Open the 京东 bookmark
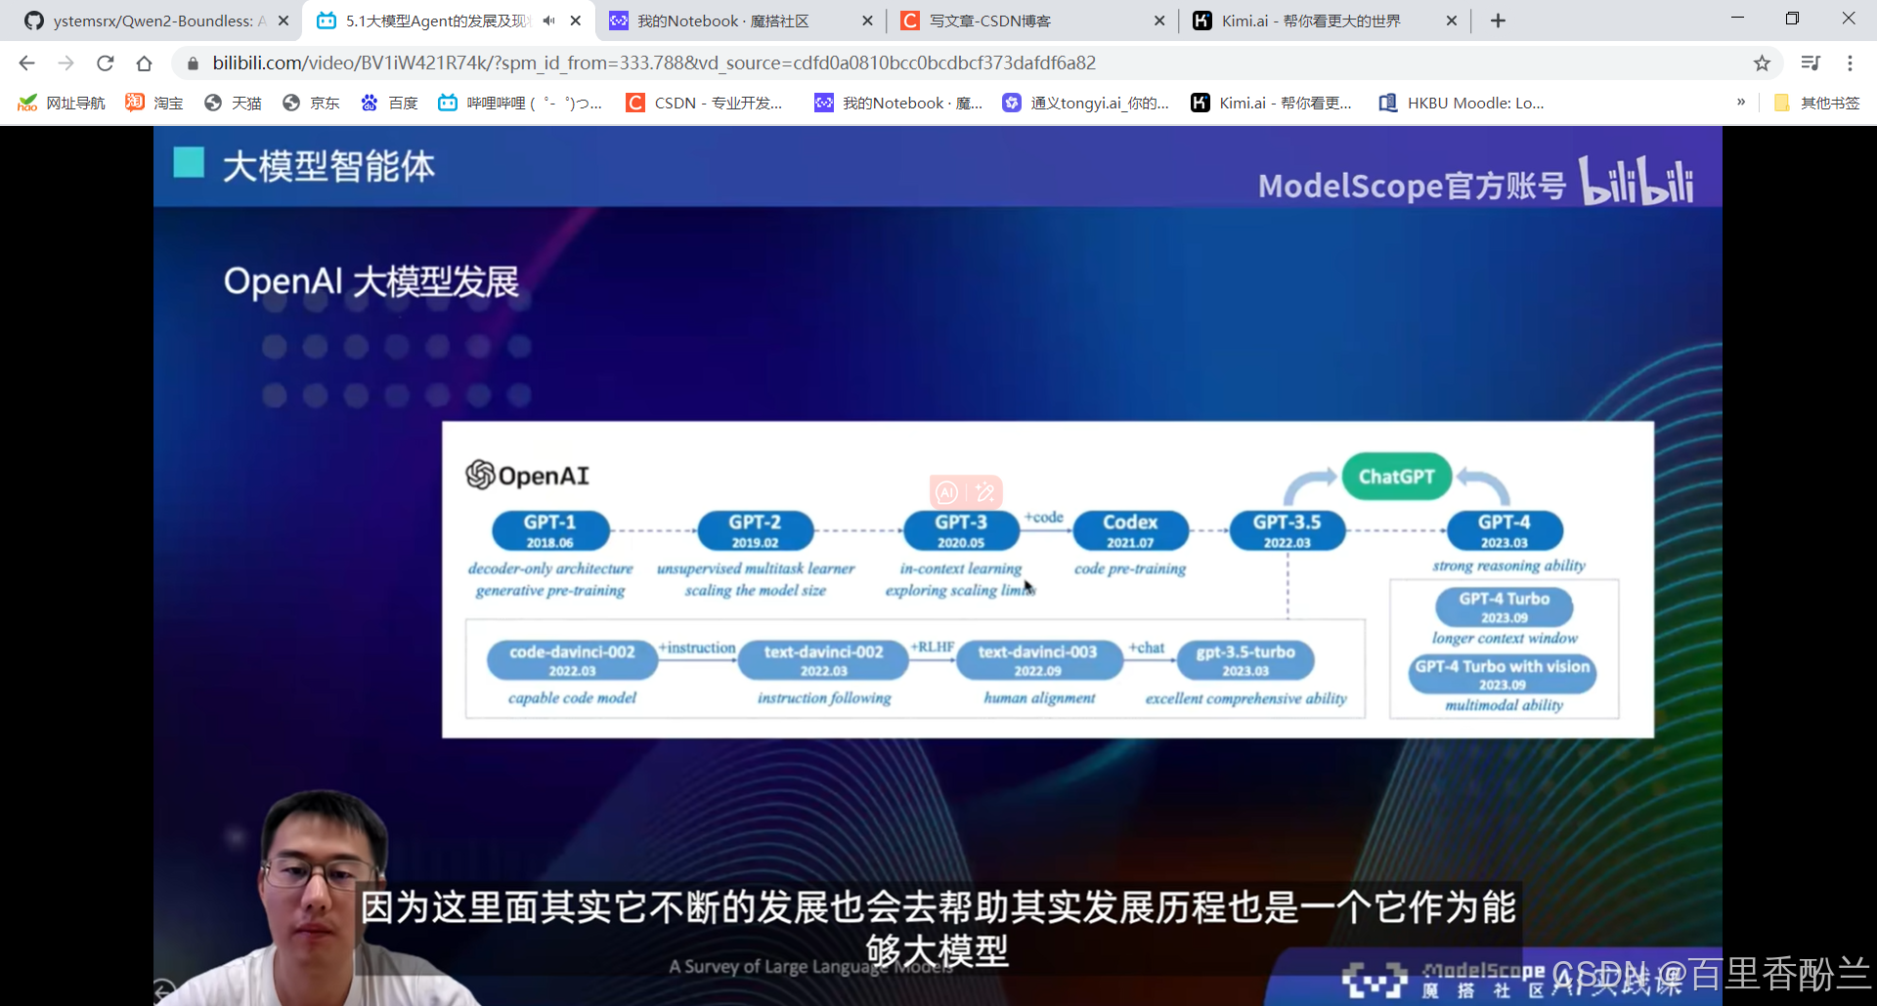This screenshot has height=1006, width=1877. pos(311,103)
